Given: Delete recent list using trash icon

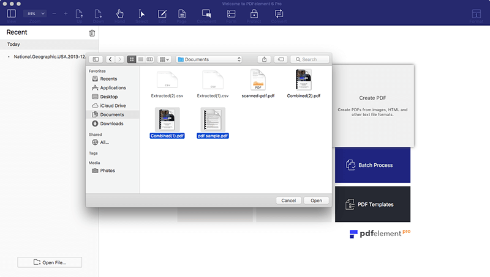Looking at the screenshot, I should click(92, 33).
